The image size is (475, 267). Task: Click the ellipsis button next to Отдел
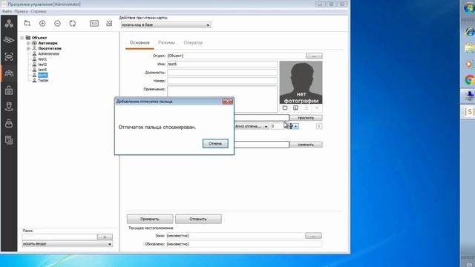pos(314,56)
